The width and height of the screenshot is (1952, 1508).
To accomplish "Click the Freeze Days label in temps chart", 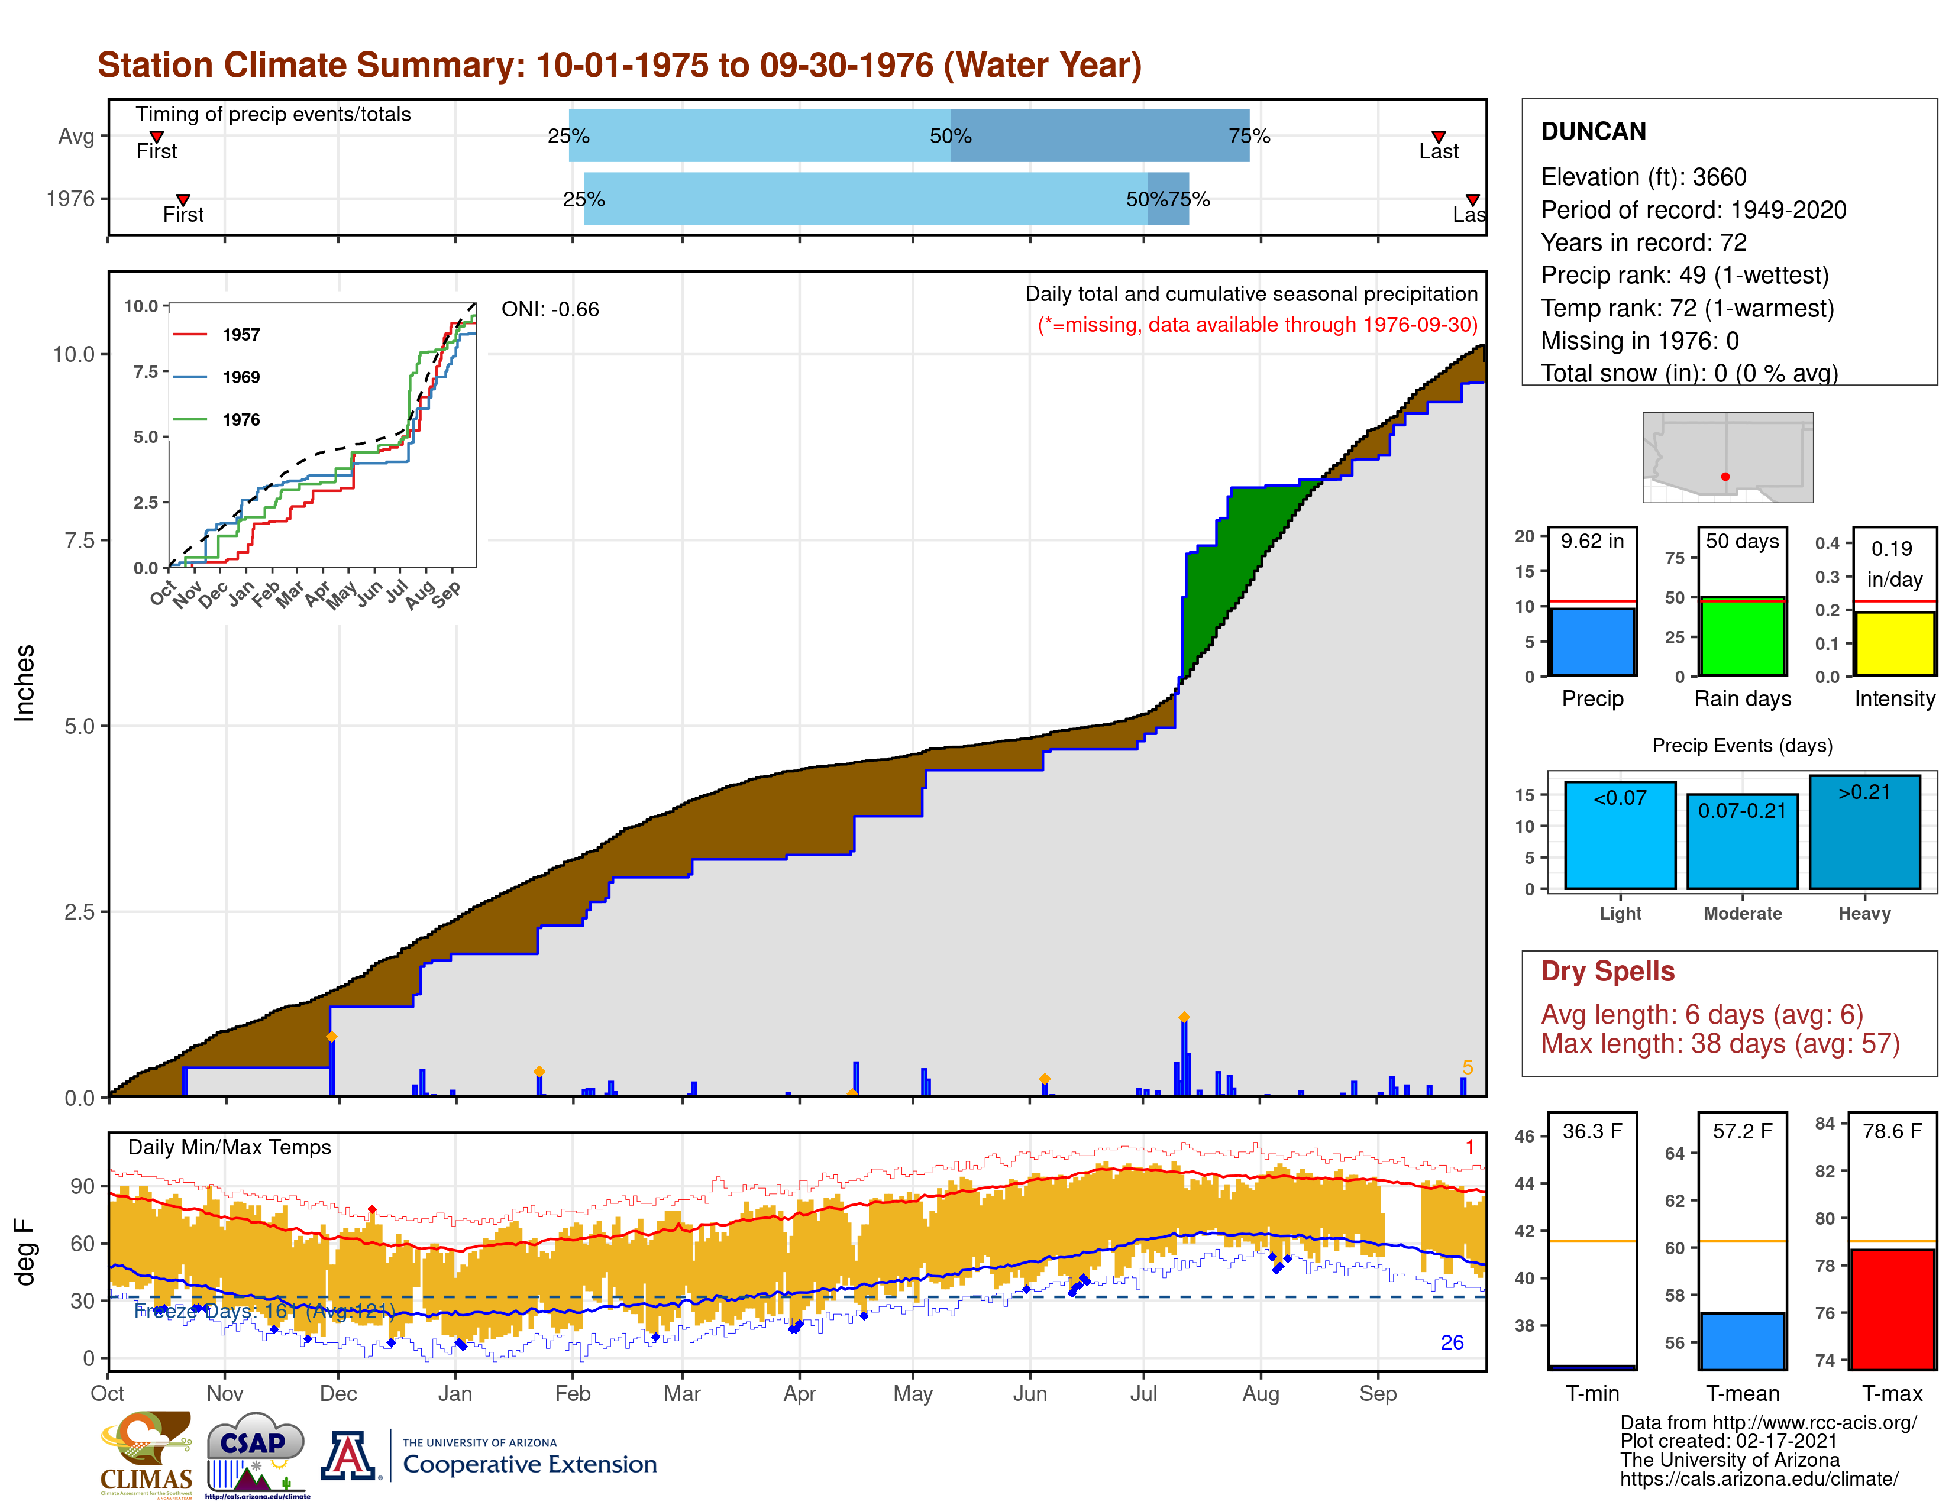I will [264, 1310].
